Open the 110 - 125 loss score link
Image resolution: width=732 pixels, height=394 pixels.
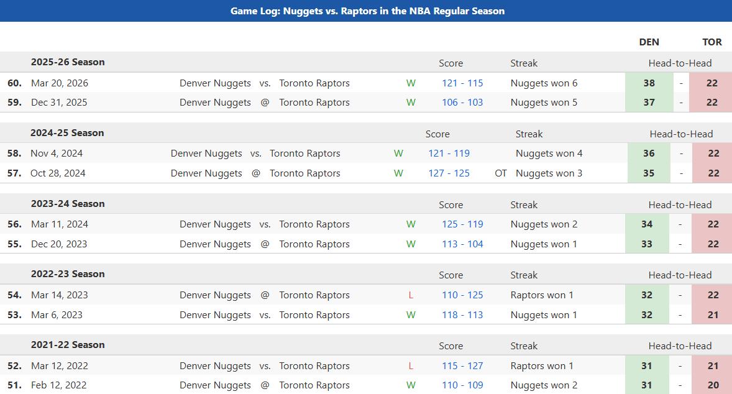[x=462, y=295]
